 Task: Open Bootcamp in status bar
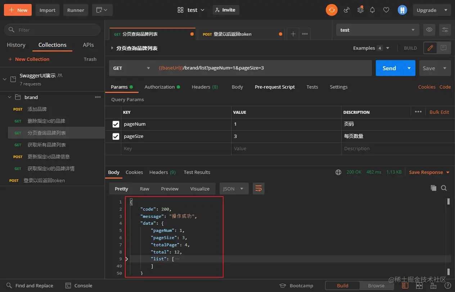(x=297, y=286)
